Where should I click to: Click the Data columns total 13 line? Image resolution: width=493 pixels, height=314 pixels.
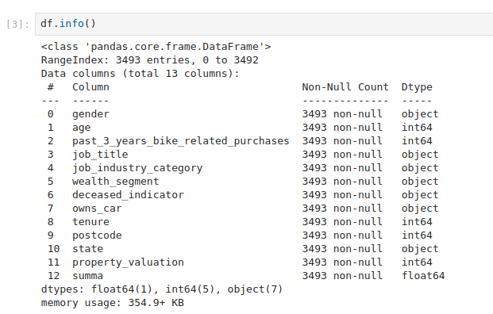[141, 74]
